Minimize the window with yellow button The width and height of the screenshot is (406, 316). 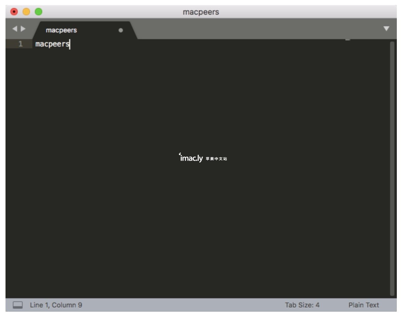click(x=26, y=12)
